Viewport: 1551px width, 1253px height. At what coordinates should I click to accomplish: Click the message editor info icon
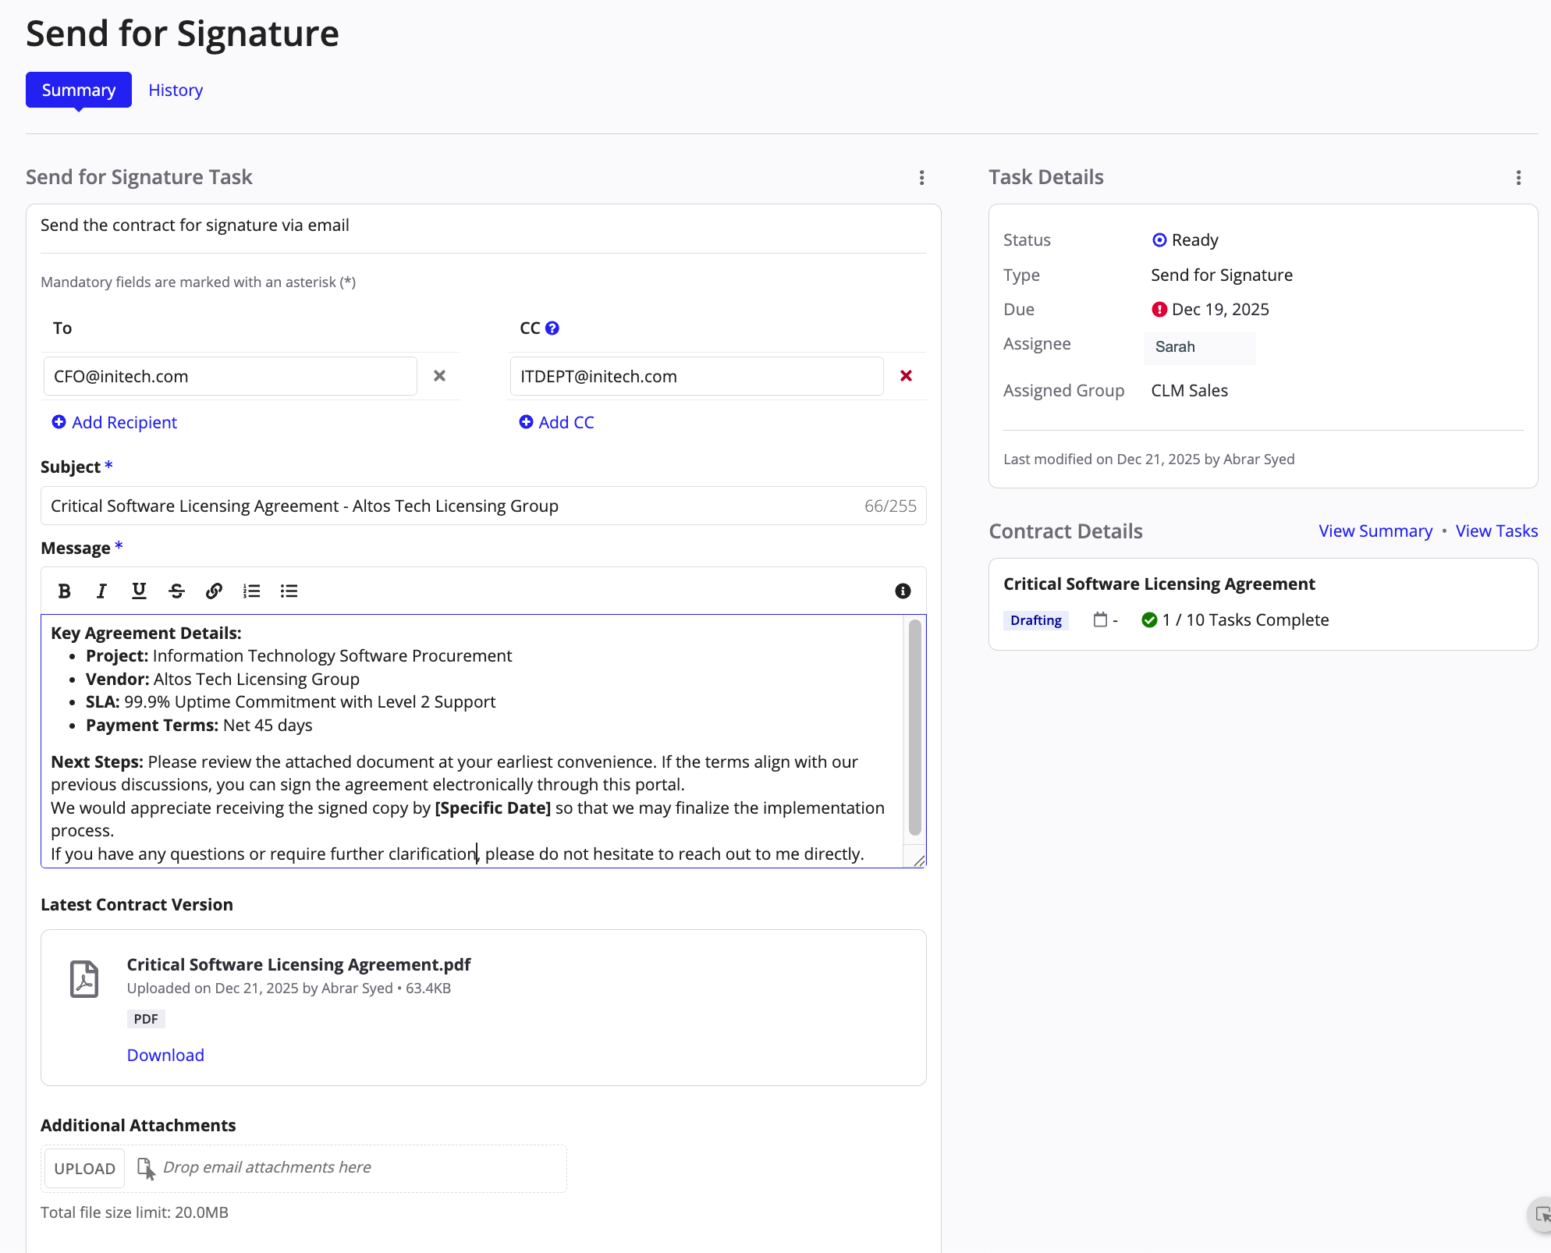[x=903, y=591]
